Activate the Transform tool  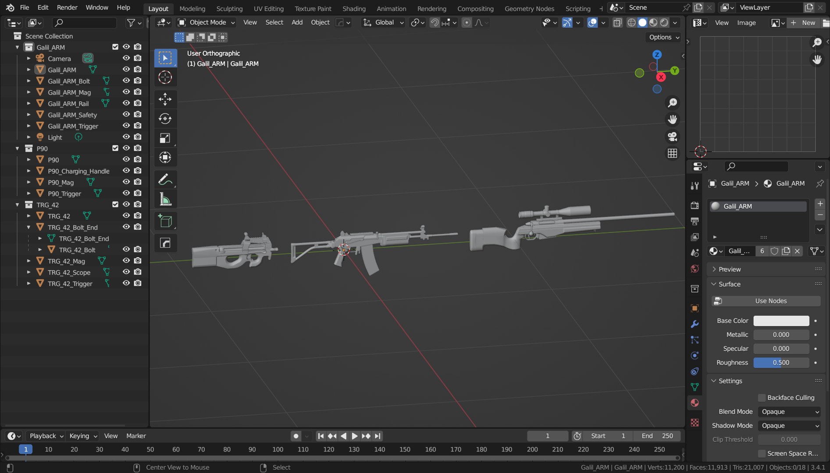pos(165,158)
